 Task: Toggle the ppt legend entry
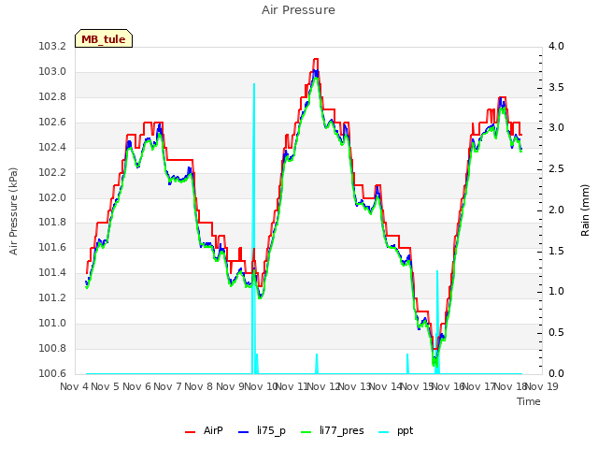[396, 431]
